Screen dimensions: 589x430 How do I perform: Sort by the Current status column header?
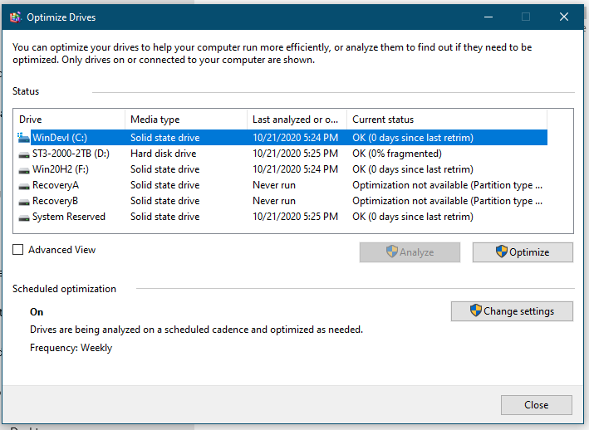[x=447, y=120]
